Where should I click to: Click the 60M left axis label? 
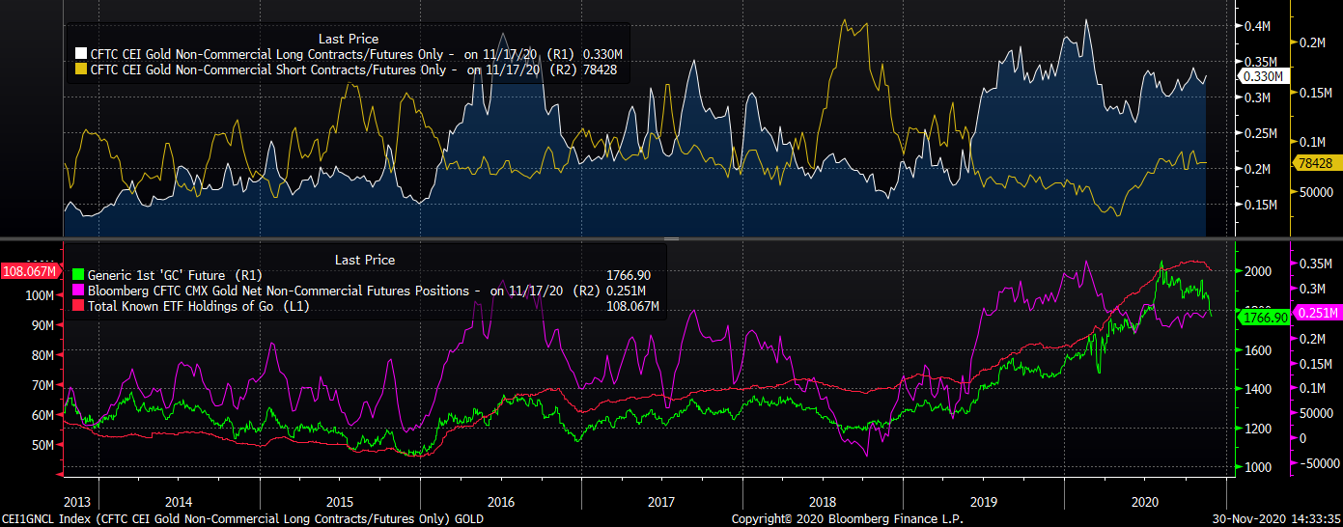click(42, 415)
